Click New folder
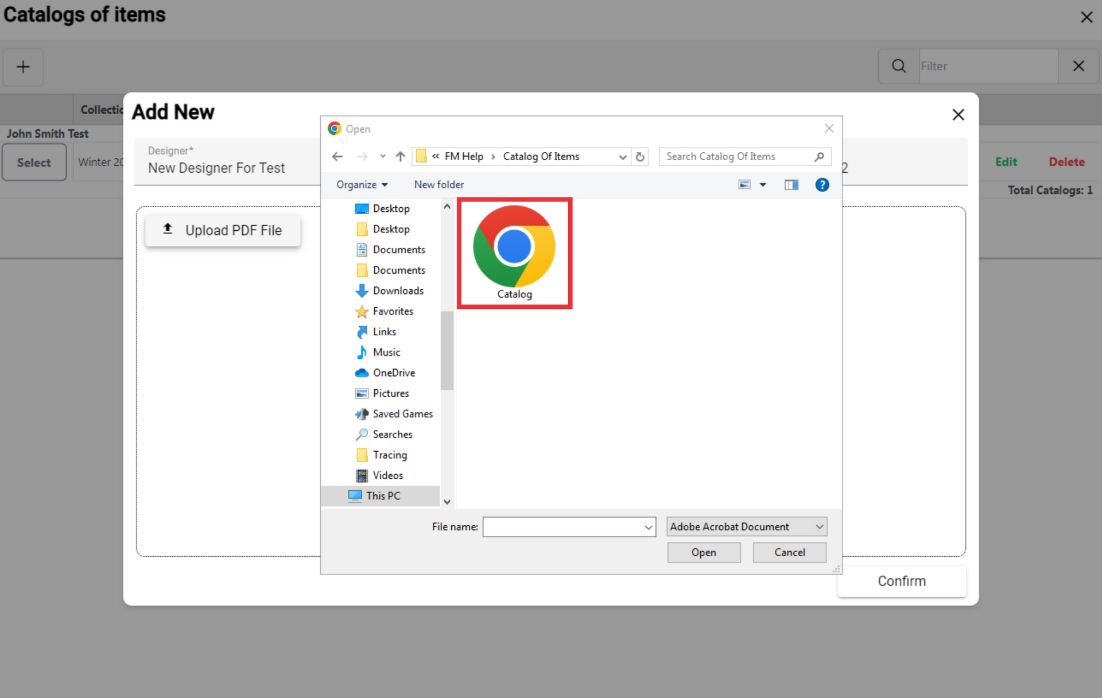 tap(439, 184)
